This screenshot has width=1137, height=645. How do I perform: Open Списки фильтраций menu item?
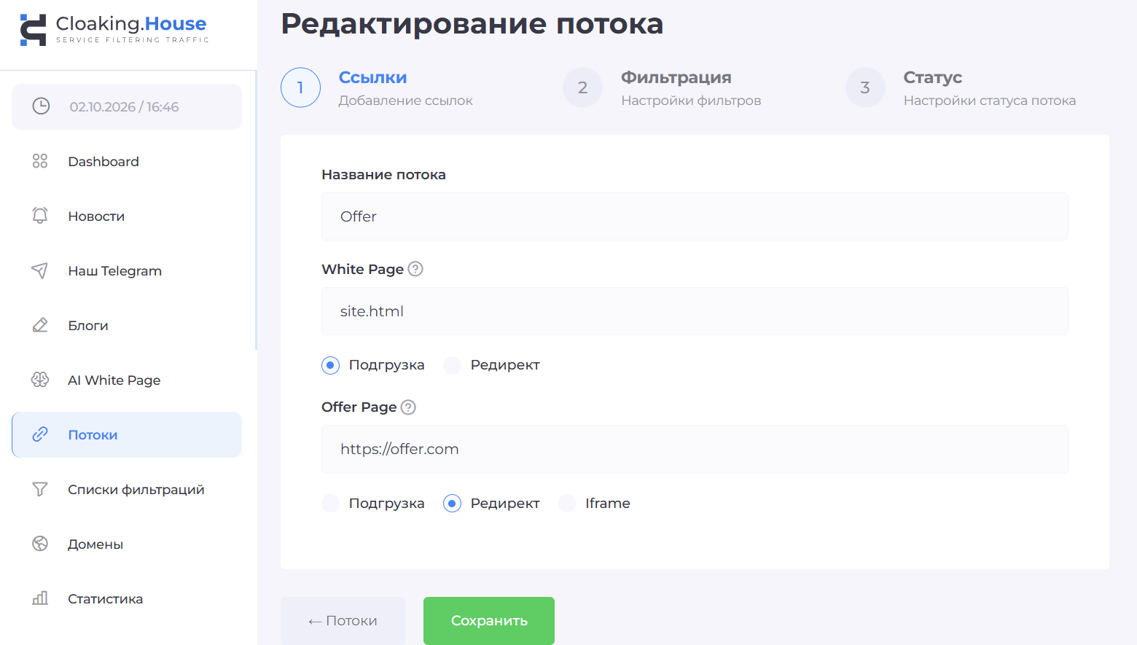tap(127, 489)
